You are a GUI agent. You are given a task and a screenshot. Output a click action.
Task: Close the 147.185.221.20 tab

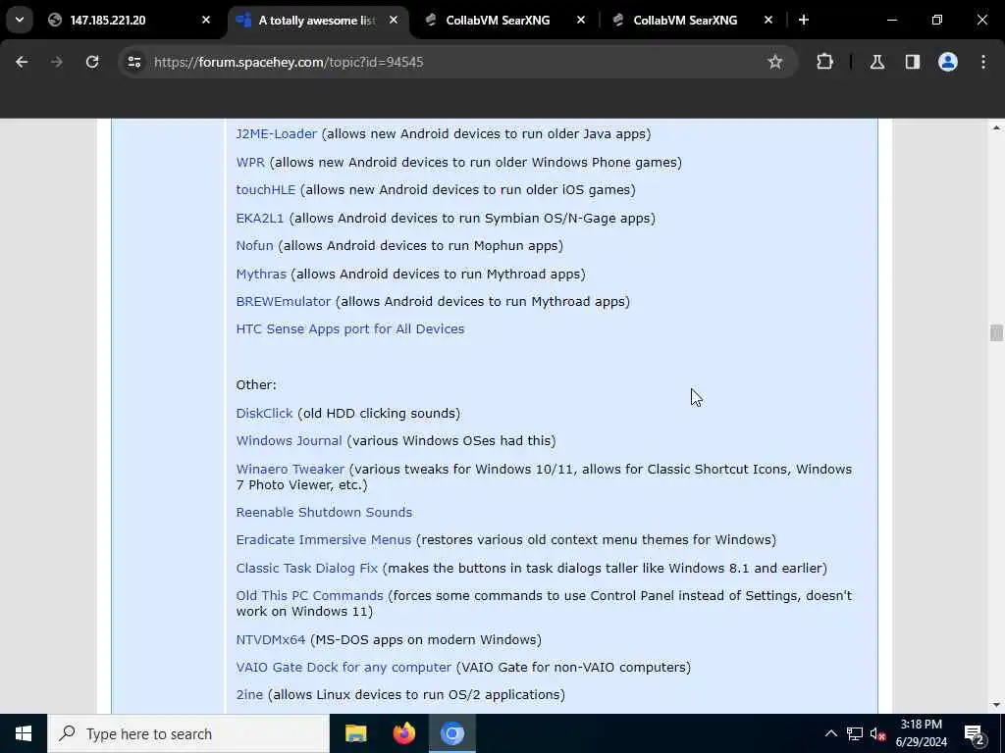coord(206,20)
